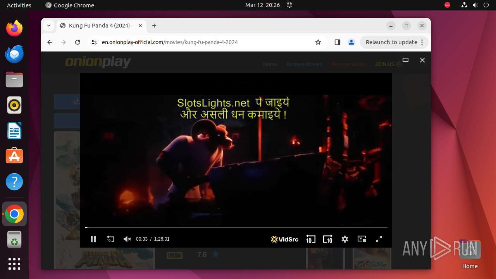Viewport: 496px width, 279px height.
Task: Launch Rhythmbox from dock
Action: coord(14,105)
